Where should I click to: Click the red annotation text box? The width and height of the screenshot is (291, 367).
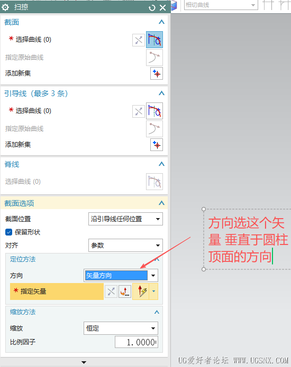pos(247,239)
